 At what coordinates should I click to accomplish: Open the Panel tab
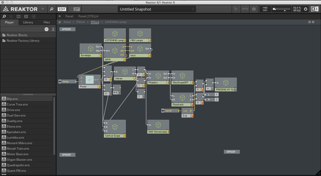[69, 16]
